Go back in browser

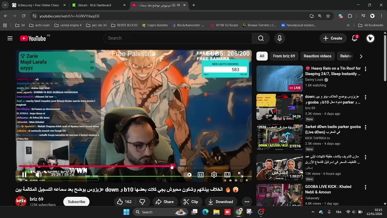tap(5, 16)
